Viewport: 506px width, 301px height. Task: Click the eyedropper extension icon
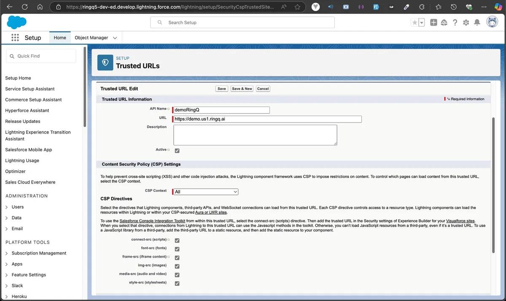coord(406,7)
